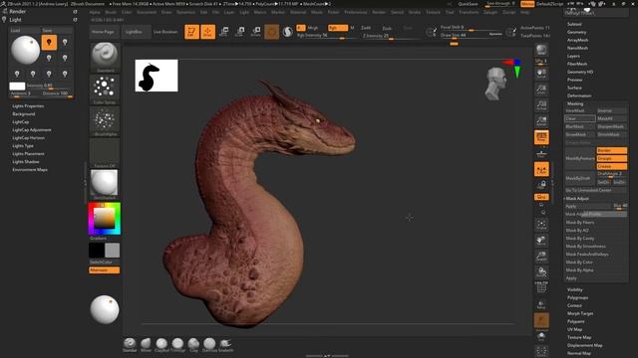Toggle the L.Sym local symmetry button
Screen dimensions: 638x358
541,169
